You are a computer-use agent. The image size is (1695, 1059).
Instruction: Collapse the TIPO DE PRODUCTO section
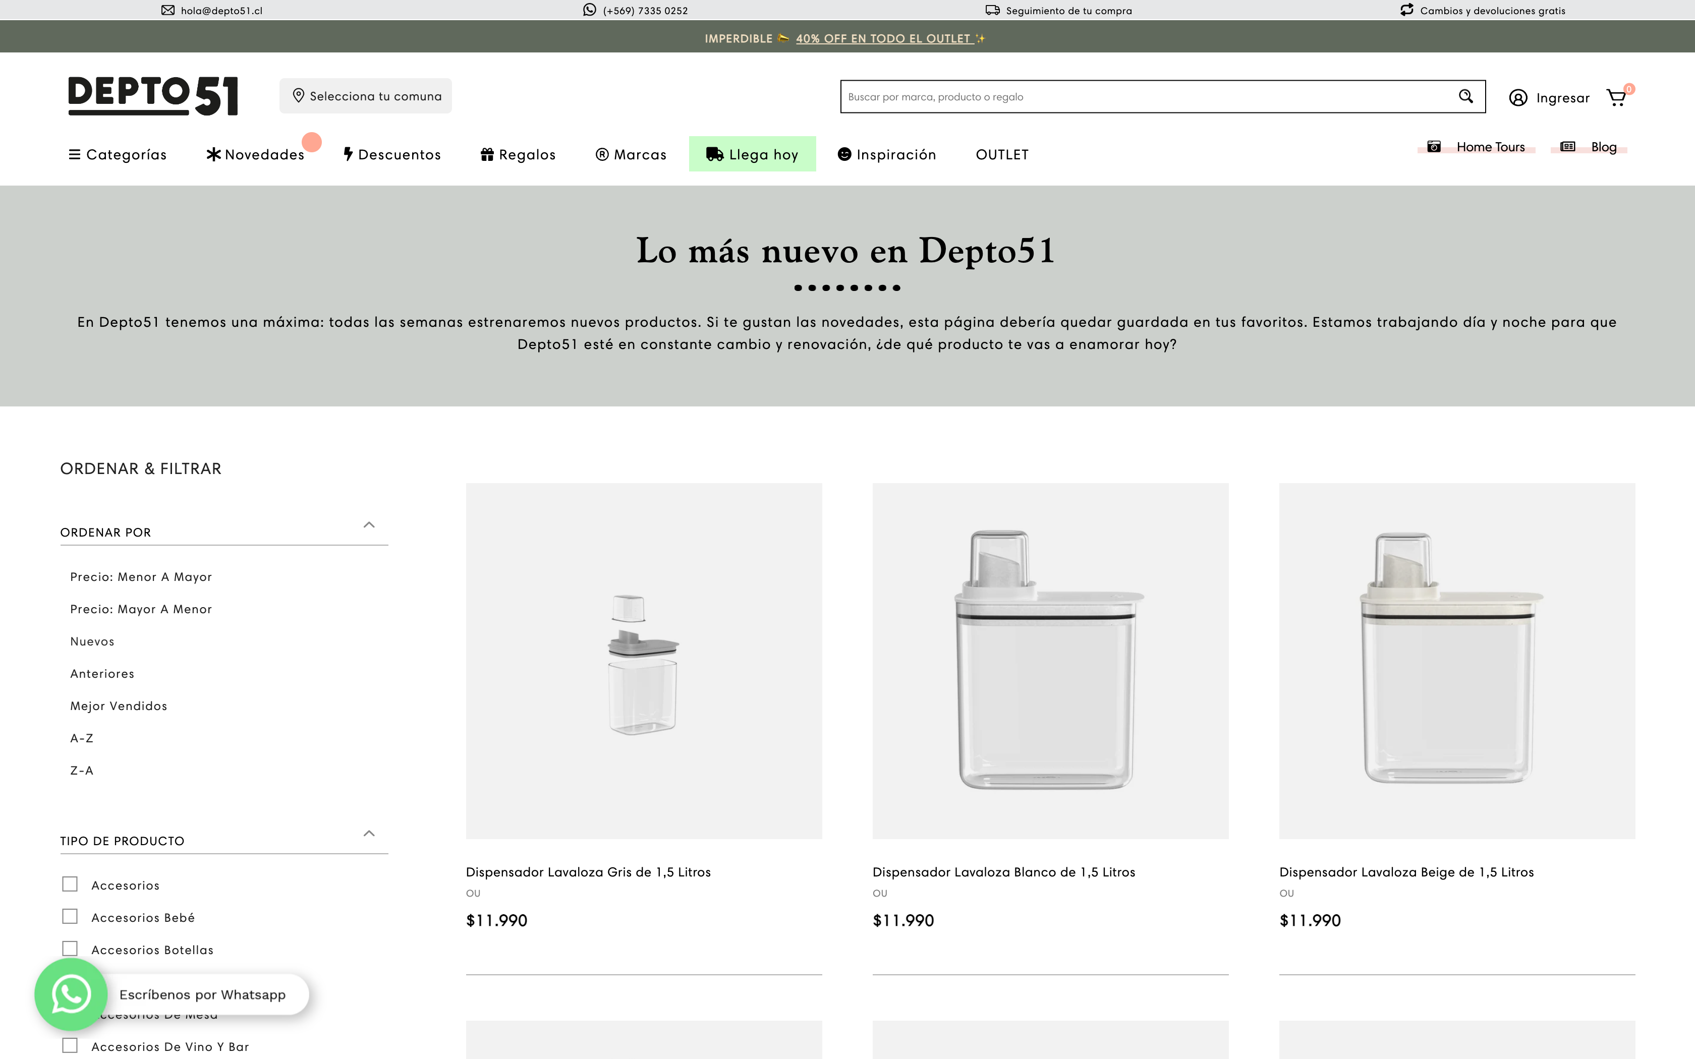(x=368, y=833)
